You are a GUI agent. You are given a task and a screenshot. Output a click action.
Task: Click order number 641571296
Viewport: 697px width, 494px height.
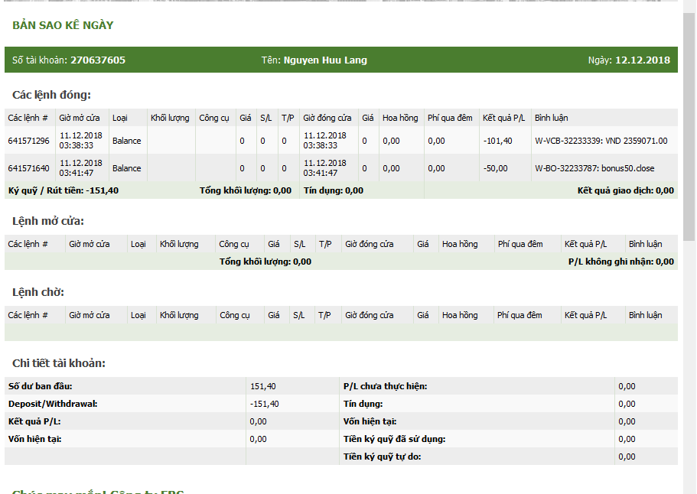point(28,141)
